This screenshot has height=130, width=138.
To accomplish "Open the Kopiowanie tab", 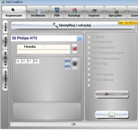I will pos(14,12).
